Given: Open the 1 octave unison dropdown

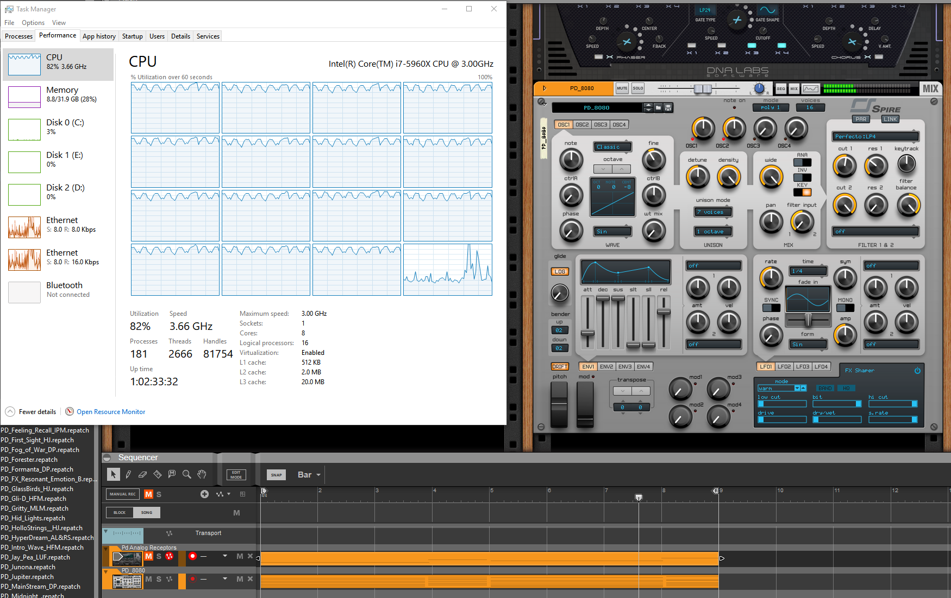Looking at the screenshot, I should point(714,232).
